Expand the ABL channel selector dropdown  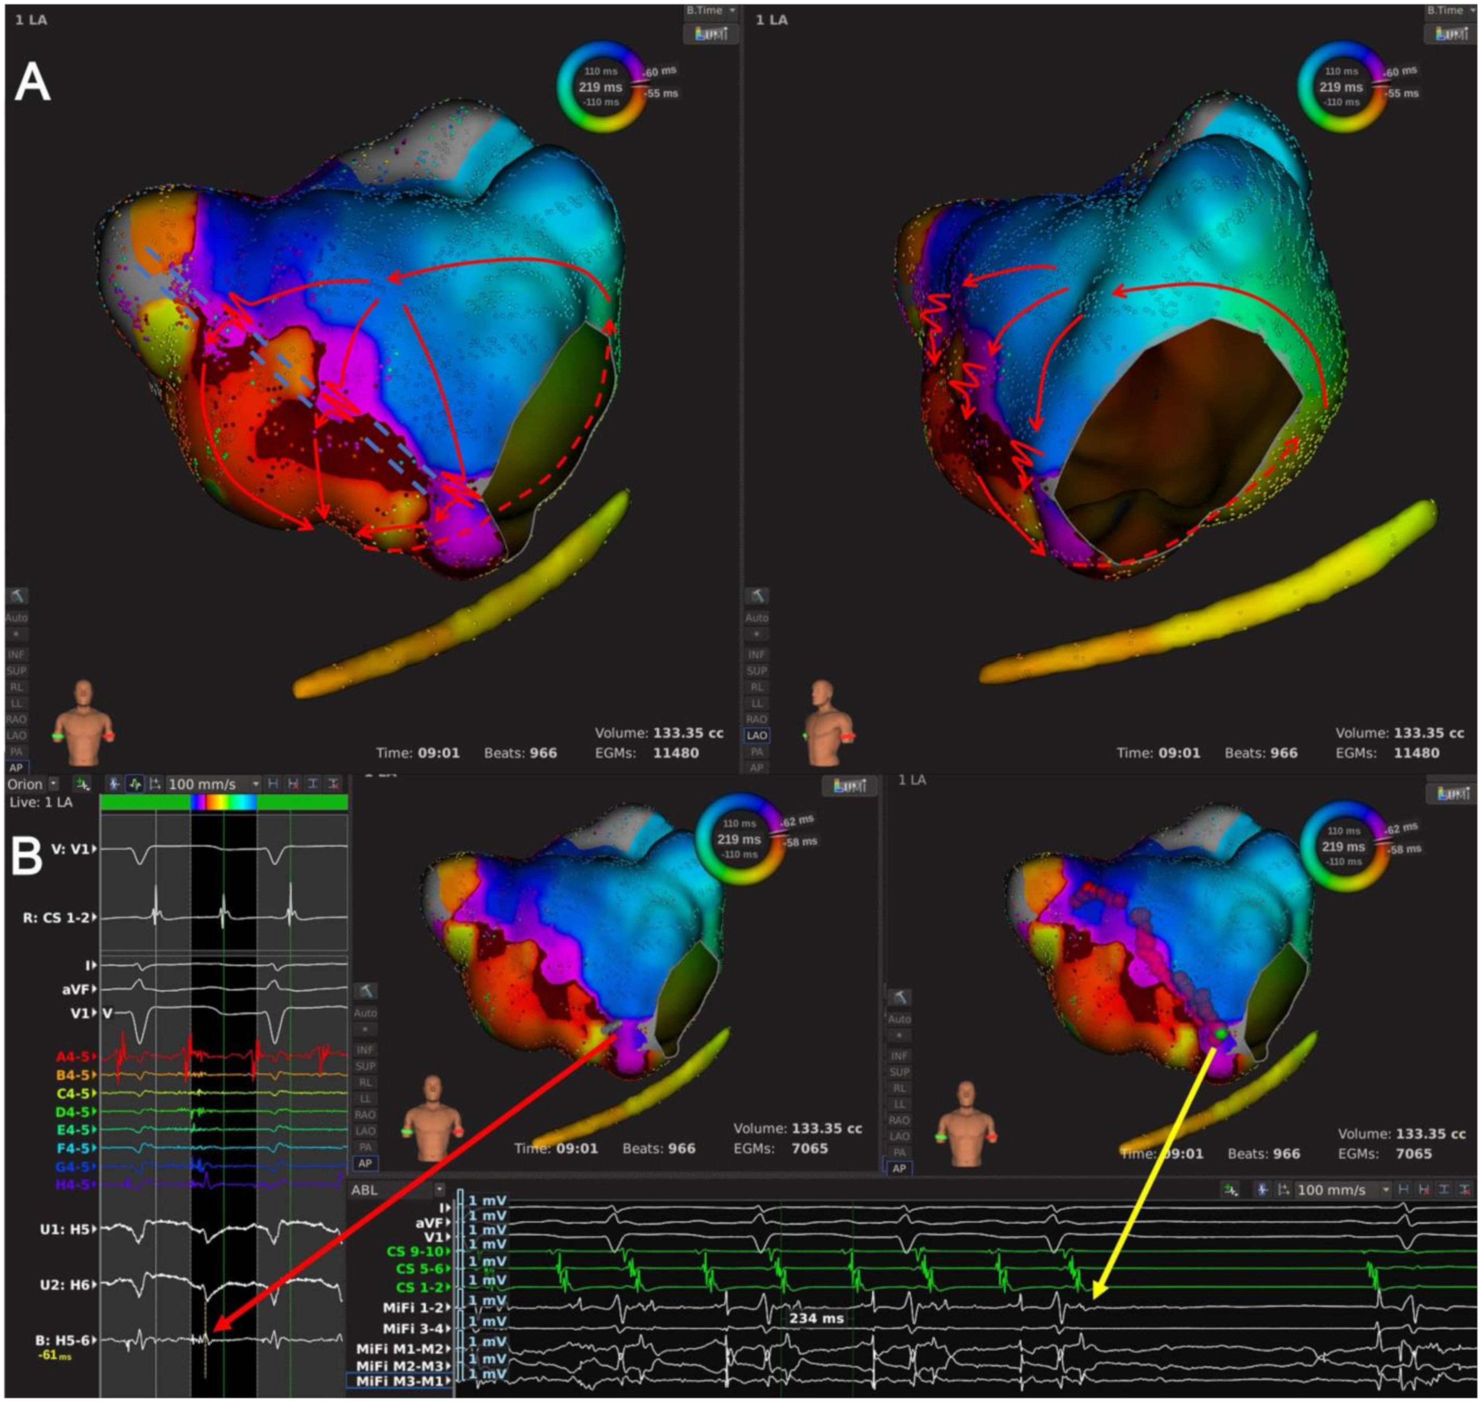(439, 1190)
